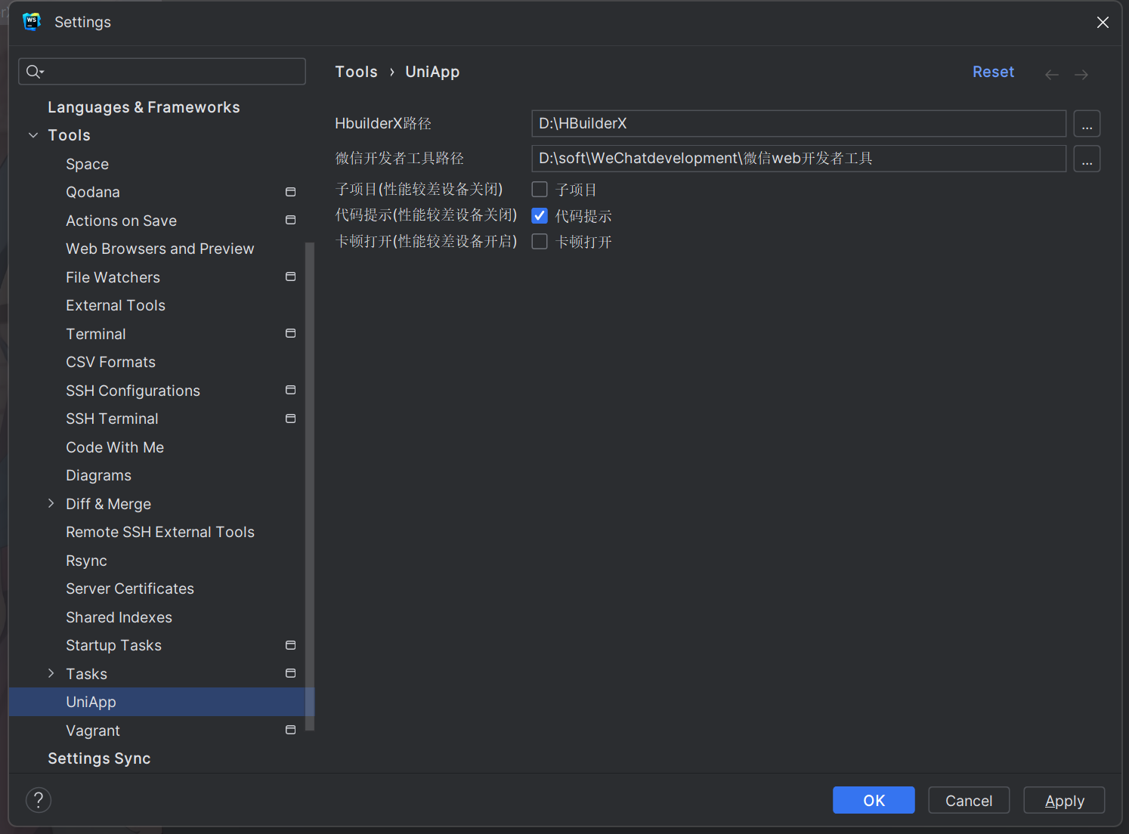1129x834 pixels.
Task: Open Diagrams settings
Action: [98, 475]
